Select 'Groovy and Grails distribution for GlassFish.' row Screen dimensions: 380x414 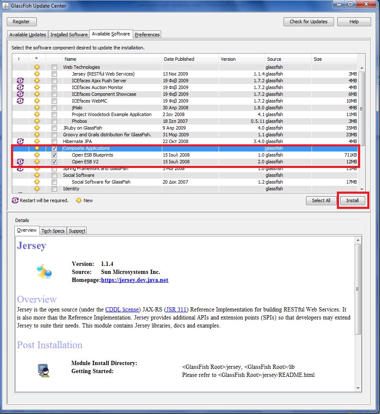coord(185,135)
